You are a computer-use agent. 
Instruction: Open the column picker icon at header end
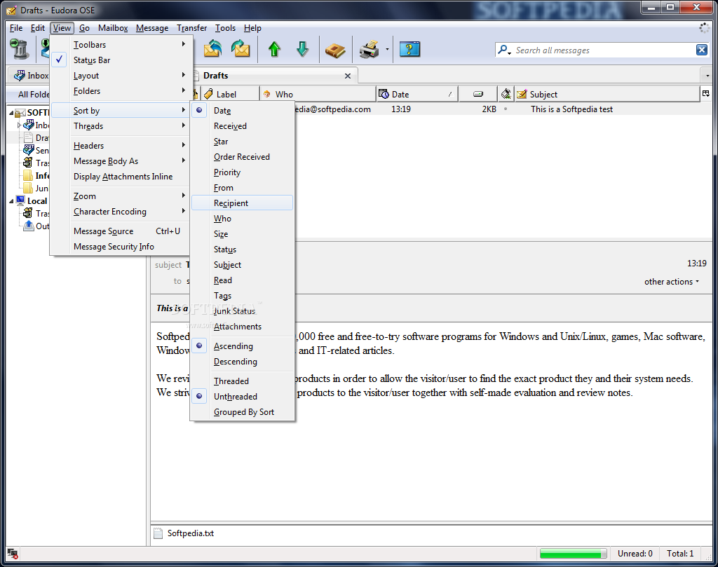(x=706, y=94)
